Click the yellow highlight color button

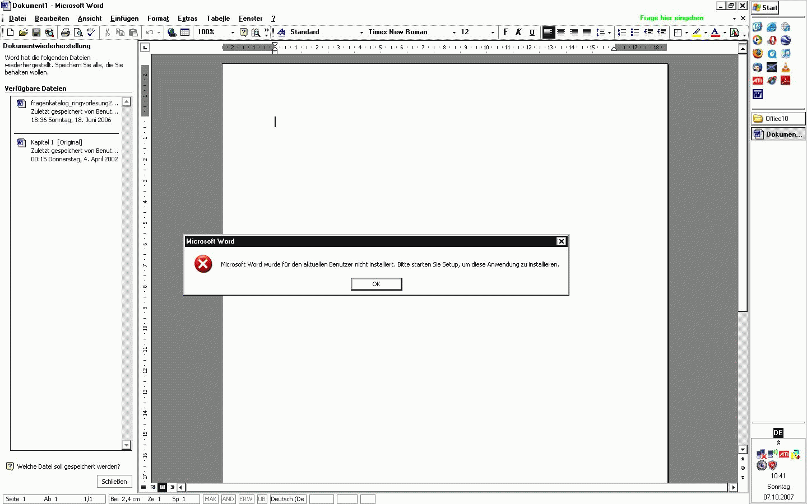tap(697, 32)
